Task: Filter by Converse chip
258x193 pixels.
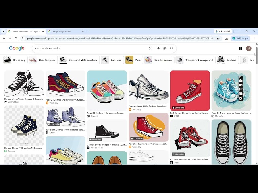Action: click(x=112, y=60)
